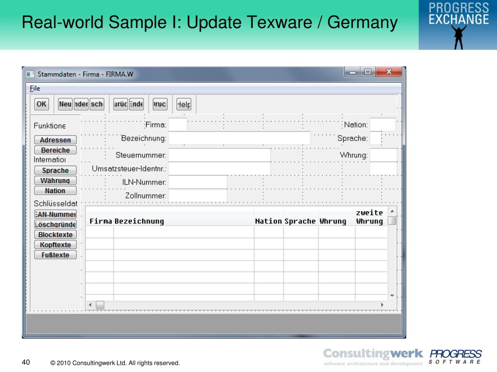The image size is (497, 372).
Task: Click the Ende toolbar button
Action: (136, 104)
